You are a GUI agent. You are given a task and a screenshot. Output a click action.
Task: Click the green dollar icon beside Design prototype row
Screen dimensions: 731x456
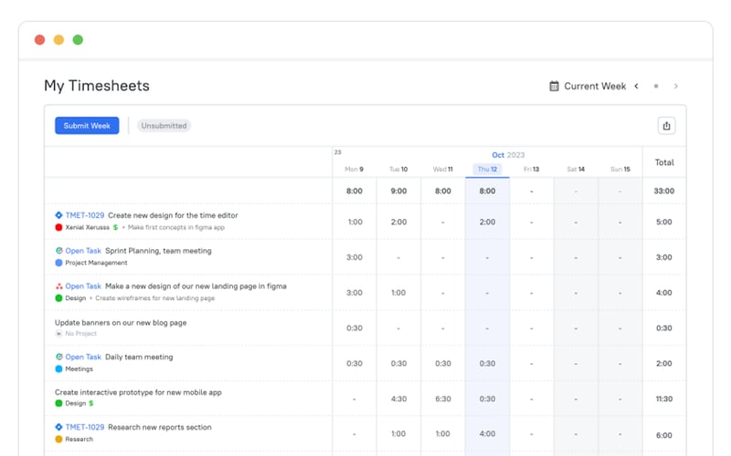91,403
